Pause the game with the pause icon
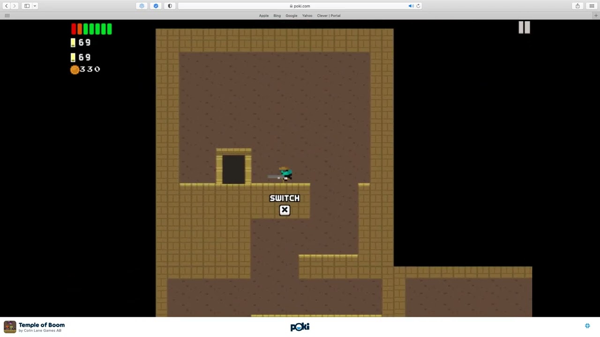The height and width of the screenshot is (337, 600). point(524,28)
